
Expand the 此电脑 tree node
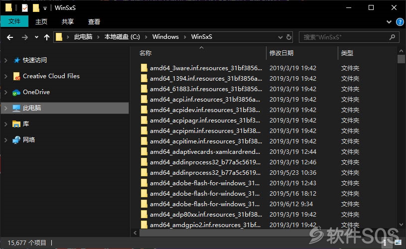pyautogui.click(x=5, y=108)
